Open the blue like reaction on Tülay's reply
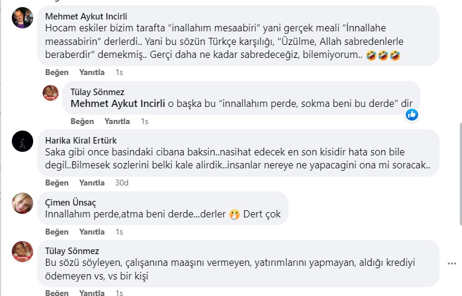The image size is (462, 296). (412, 115)
